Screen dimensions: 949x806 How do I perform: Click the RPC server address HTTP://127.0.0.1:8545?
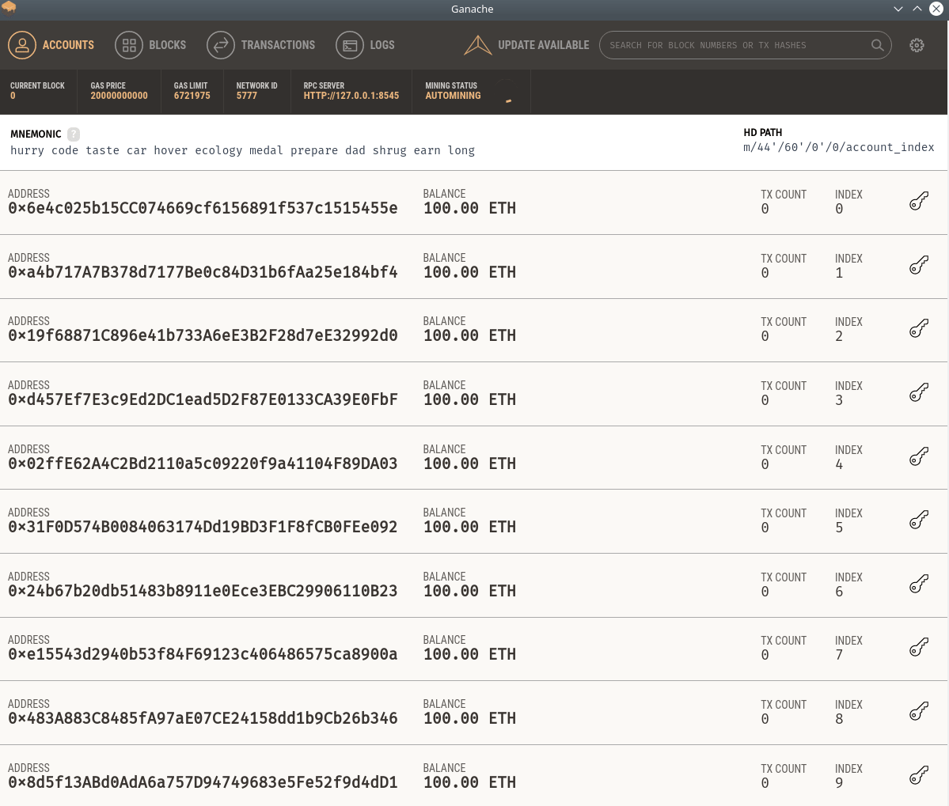click(351, 96)
